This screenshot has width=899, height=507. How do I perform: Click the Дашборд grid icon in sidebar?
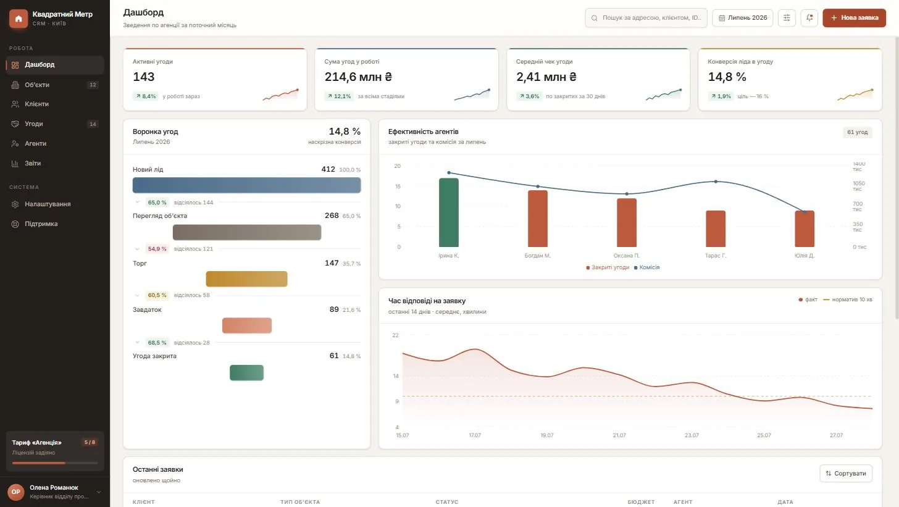[15, 65]
